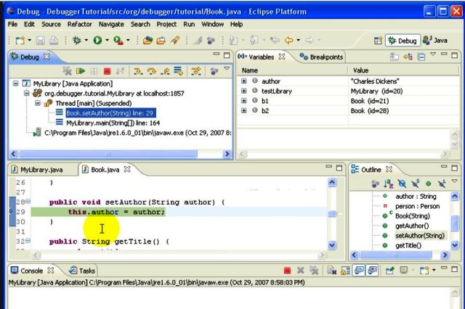This screenshot has width=465, height=309.
Task: Click Remove All Terminated Launches in Debug view
Action: [67, 71]
